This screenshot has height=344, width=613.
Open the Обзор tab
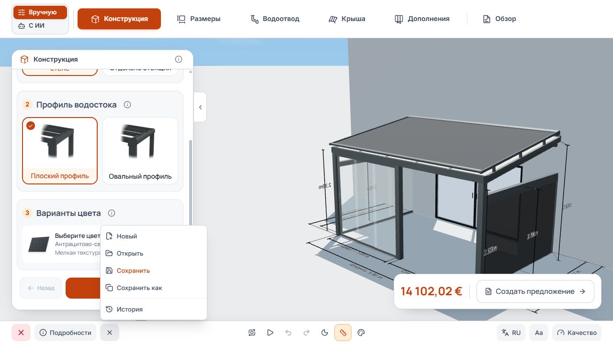tap(499, 19)
